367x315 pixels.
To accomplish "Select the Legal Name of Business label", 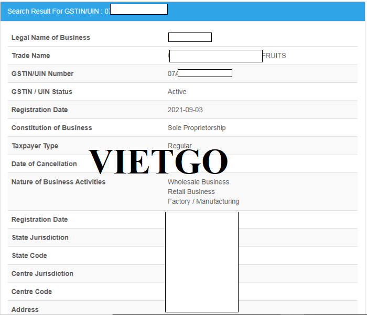I will (51, 38).
